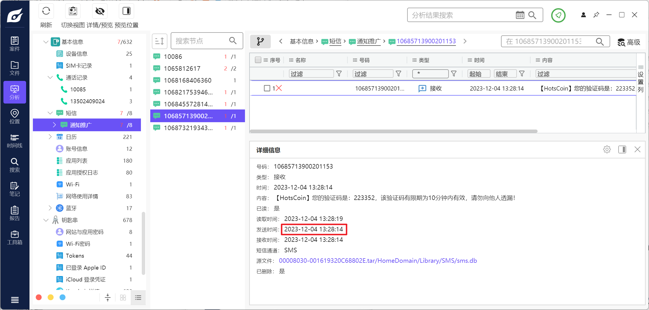Screen dimensions: 649x310
Task: Open the 案件 case sidebar section
Action: point(15,44)
